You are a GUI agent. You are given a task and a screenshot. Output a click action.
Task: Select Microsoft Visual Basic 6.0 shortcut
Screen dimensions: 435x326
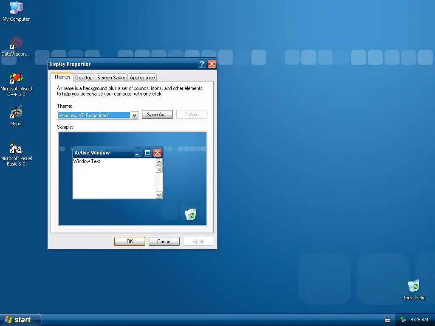click(16, 153)
